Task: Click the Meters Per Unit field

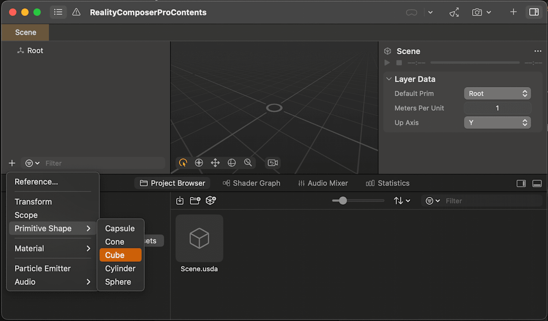Action: (x=497, y=108)
